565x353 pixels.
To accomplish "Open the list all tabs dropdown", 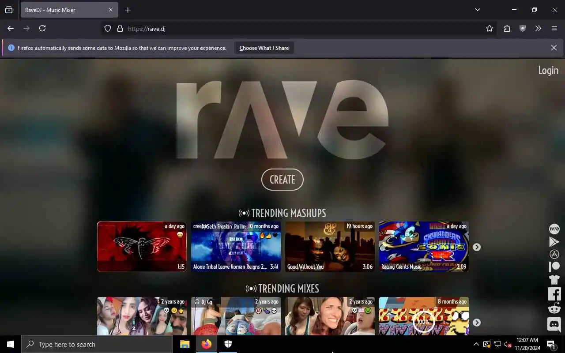I will pos(477,10).
